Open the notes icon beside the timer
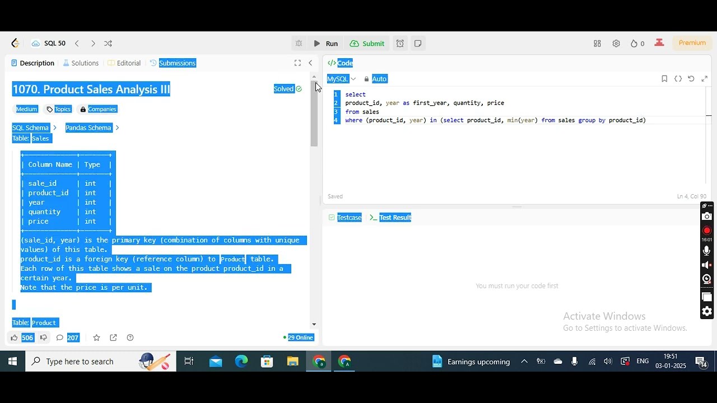 (418, 43)
